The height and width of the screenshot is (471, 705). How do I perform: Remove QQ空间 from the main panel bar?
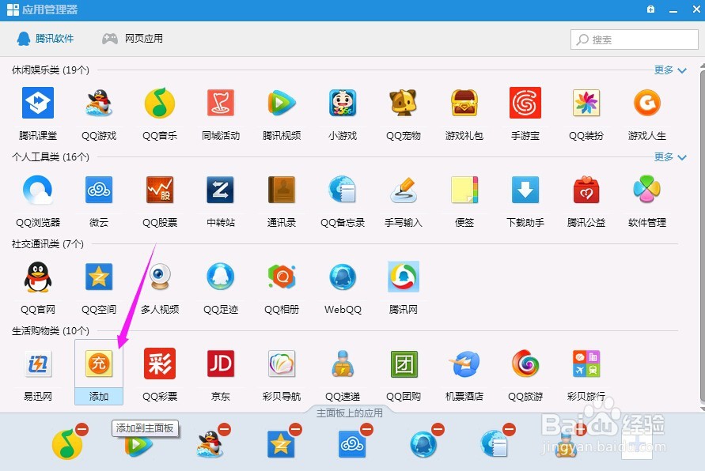[295, 430]
